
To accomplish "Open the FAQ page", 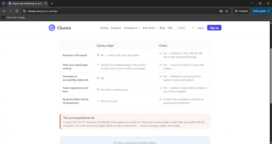I will click(x=170, y=28).
